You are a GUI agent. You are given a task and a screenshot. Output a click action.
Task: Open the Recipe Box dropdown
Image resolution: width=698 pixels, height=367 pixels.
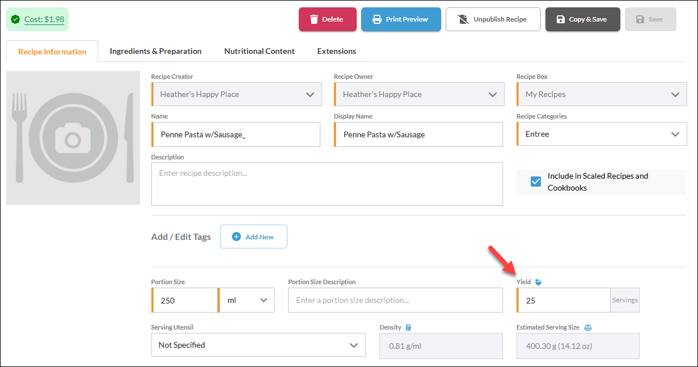coord(601,94)
